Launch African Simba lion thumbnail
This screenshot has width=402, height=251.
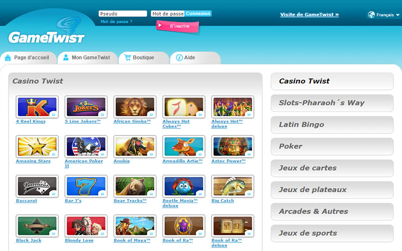pyautogui.click(x=135, y=107)
